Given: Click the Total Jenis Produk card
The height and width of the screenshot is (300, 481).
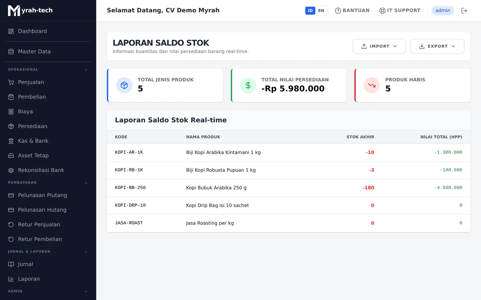Looking at the screenshot, I should pos(165,85).
